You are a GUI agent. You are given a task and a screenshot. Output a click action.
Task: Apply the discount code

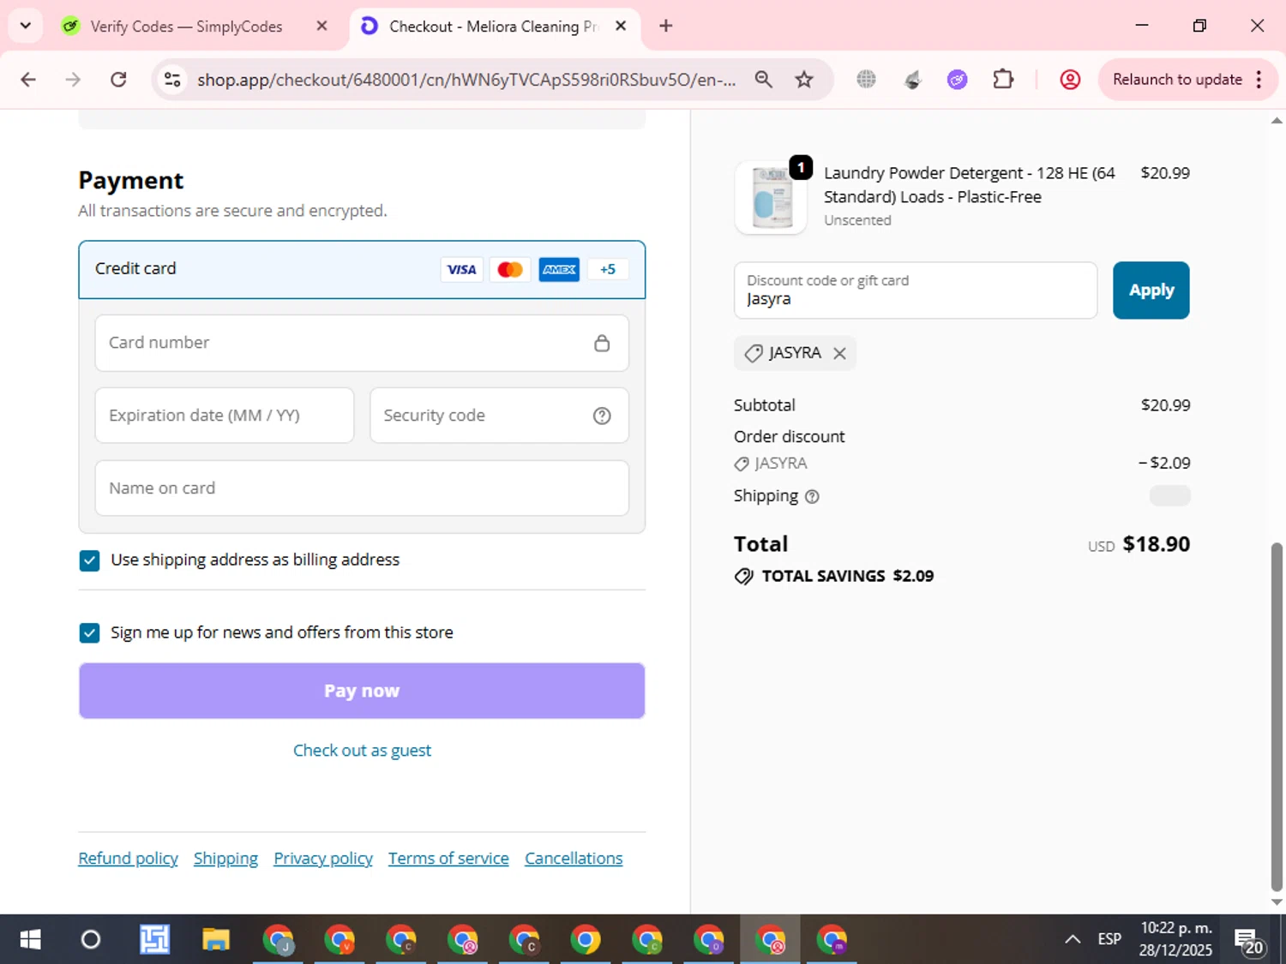point(1151,290)
